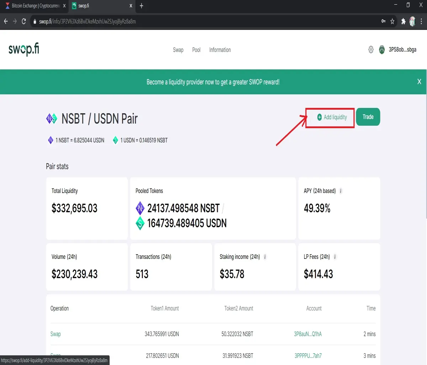
Task: Open account link 3P8auN...Q1hA
Action: [308, 334]
